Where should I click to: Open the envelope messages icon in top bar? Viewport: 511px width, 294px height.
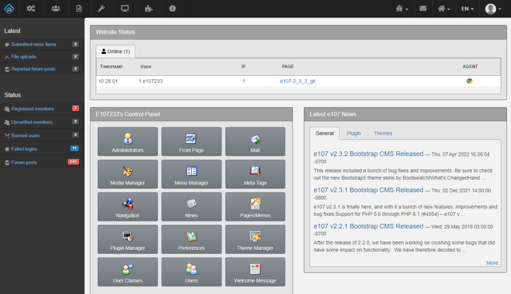click(x=423, y=8)
